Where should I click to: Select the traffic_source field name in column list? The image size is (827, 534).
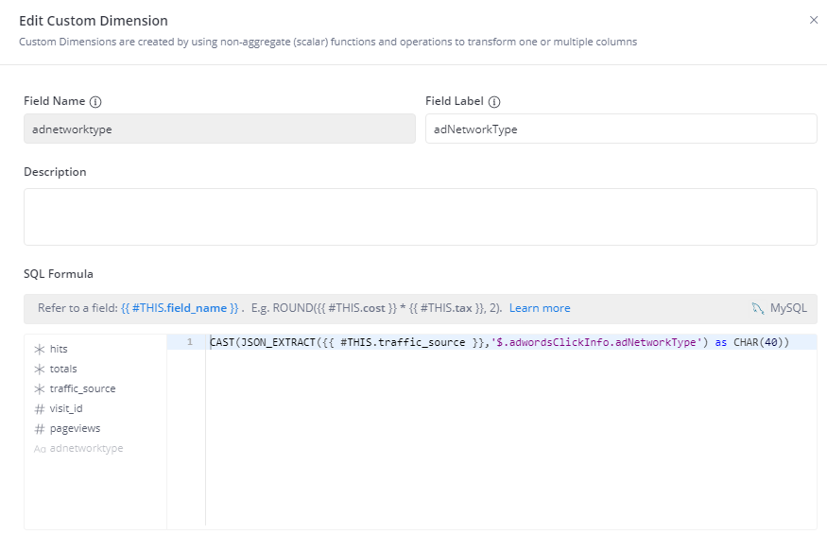83,388
